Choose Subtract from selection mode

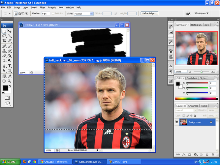click(x=23, y=14)
